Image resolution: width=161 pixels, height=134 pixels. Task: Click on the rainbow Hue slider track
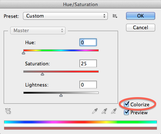tap(61, 50)
